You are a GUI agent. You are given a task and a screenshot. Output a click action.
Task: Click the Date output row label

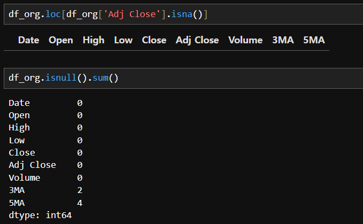tap(19, 103)
